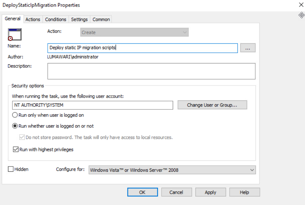Viewport: 305px width, 205px height.
Task: Select Run only when user is logged on
Action: [15, 115]
